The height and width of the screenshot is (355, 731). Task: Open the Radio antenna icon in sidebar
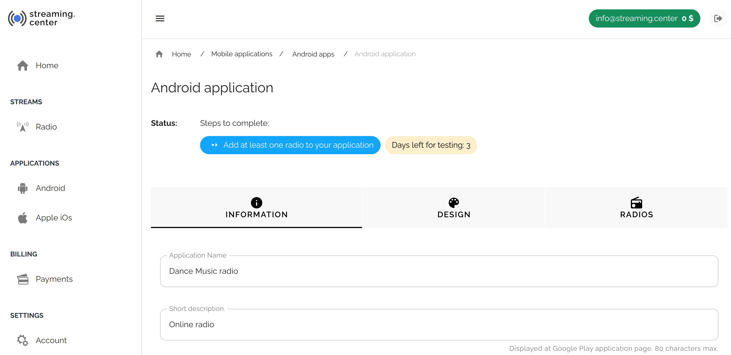point(23,127)
